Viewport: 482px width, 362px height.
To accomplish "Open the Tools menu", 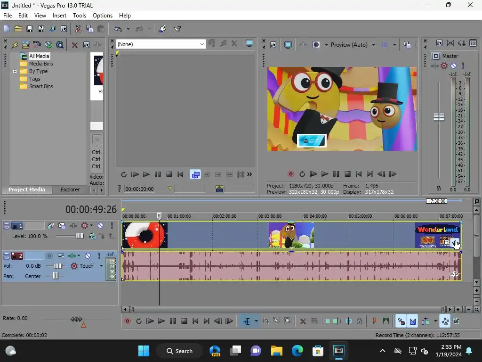I will (79, 16).
